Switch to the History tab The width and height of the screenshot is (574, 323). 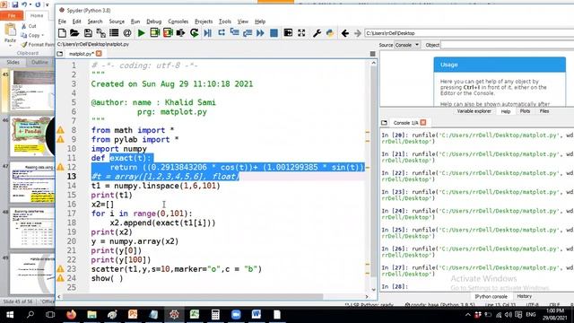524,296
